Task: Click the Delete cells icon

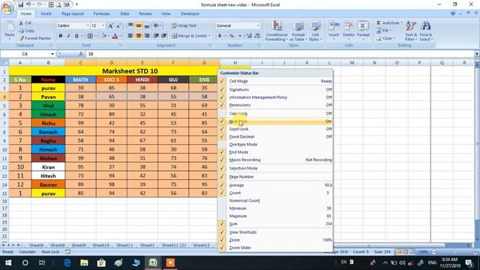Action: click(x=348, y=25)
